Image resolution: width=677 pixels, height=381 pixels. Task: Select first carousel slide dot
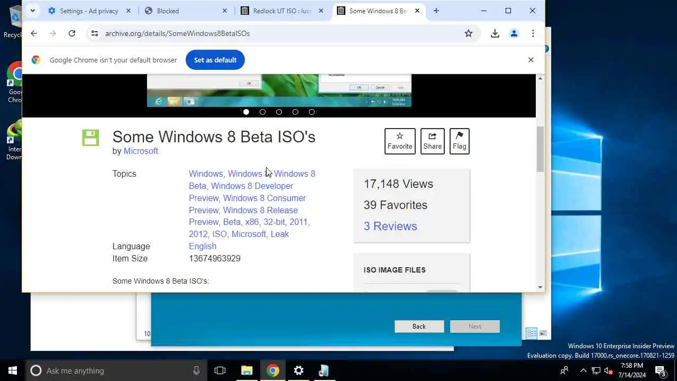point(246,112)
